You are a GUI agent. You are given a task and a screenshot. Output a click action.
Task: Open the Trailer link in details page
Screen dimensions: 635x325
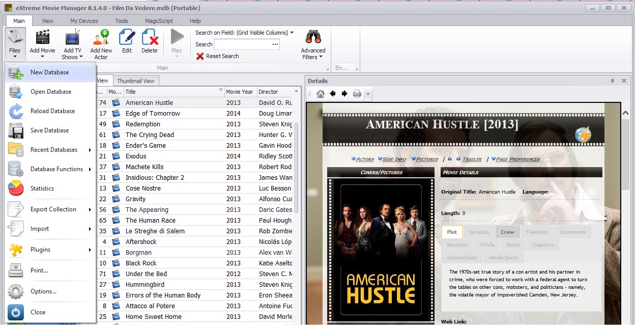(x=472, y=159)
